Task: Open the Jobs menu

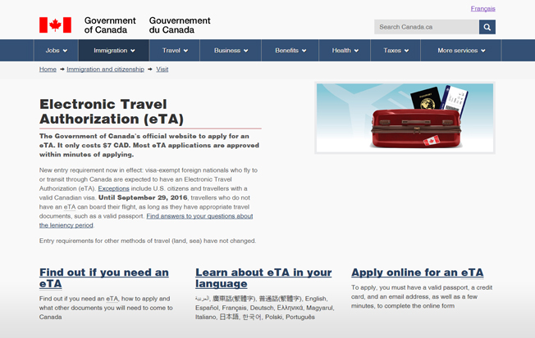Action: (x=57, y=51)
